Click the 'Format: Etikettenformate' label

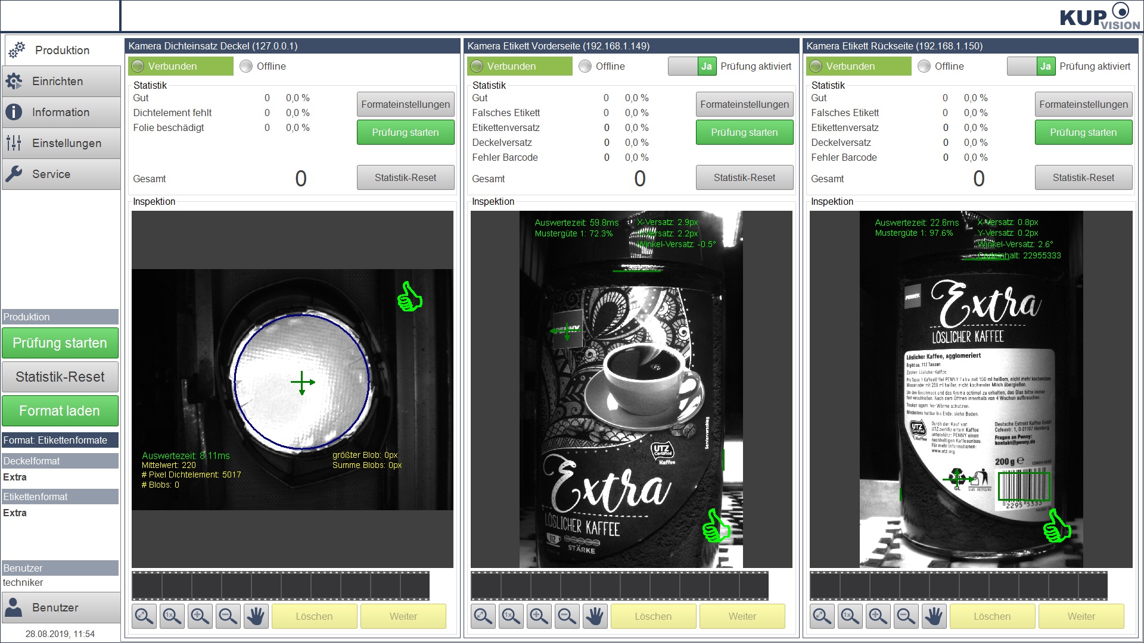60,440
